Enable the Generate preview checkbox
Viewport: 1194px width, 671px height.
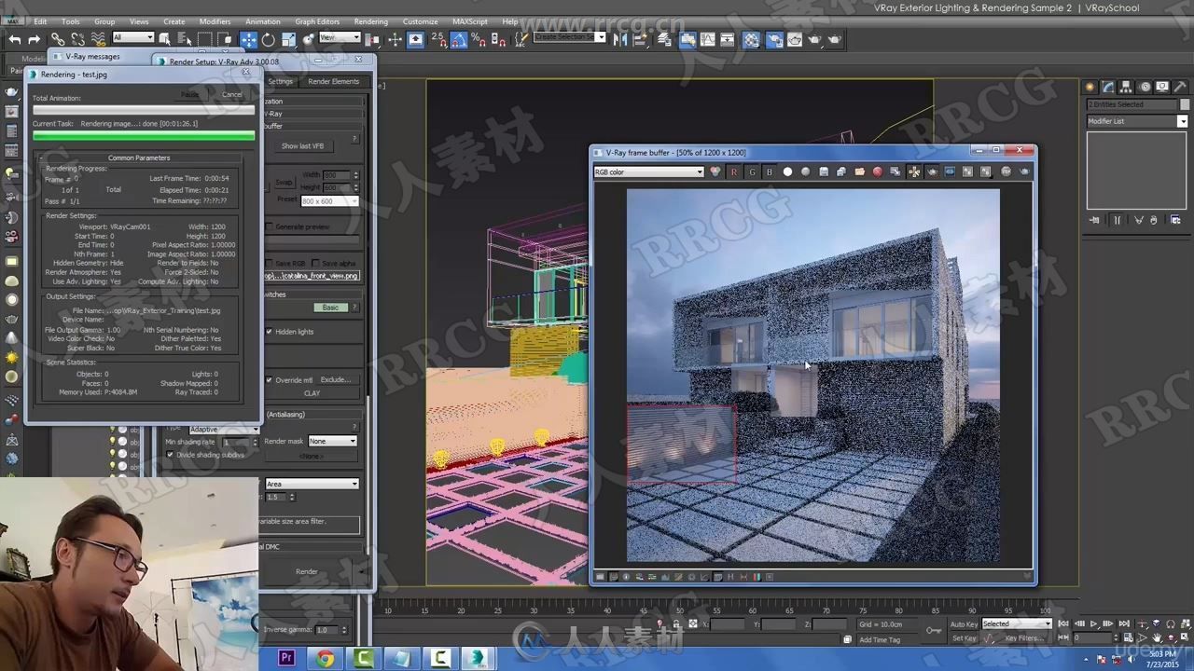click(x=270, y=226)
